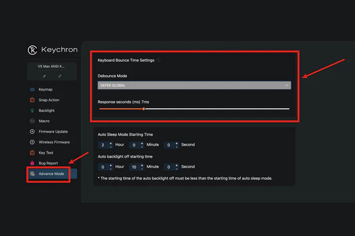Click the Debounce Mode label

click(112, 76)
